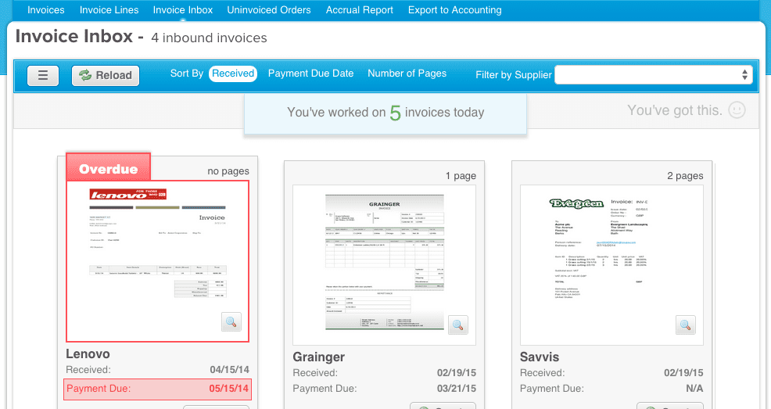
Task: Click Lenovo payment due 05/15/14
Action: tap(157, 389)
